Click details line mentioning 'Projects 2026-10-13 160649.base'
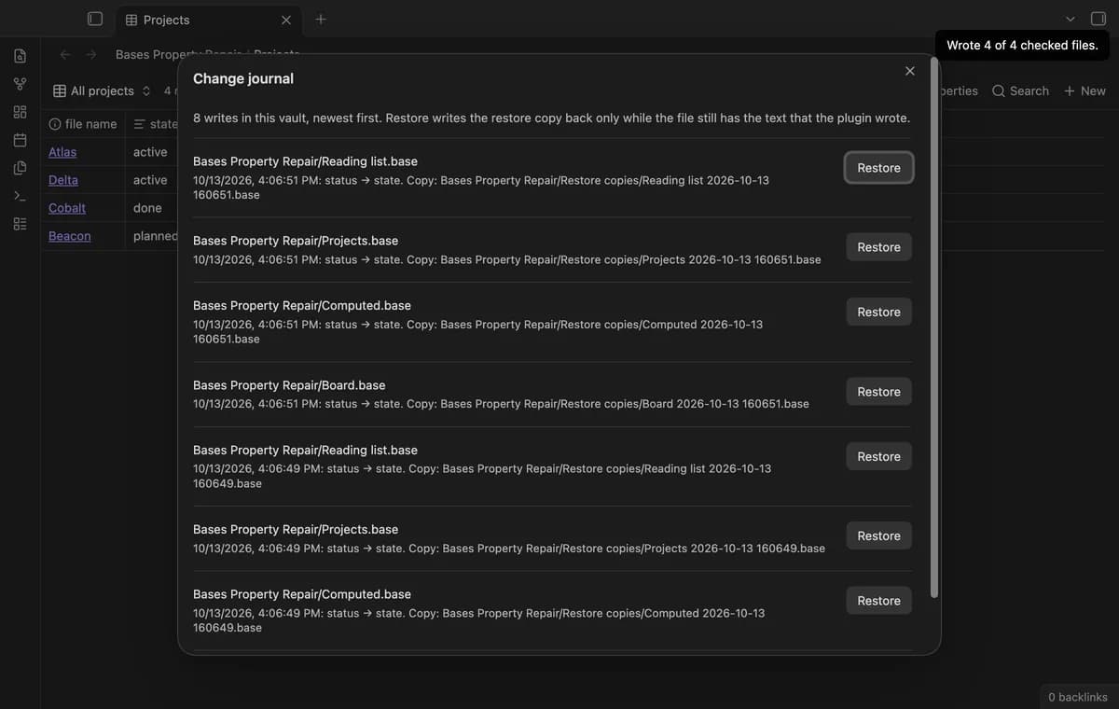 509,549
